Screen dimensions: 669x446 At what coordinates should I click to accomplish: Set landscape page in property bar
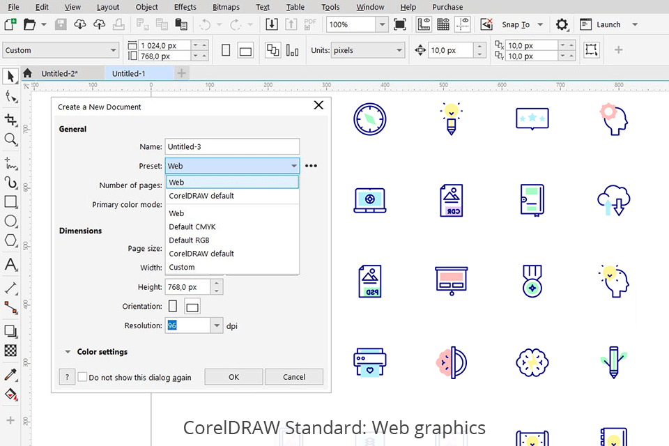tap(245, 51)
